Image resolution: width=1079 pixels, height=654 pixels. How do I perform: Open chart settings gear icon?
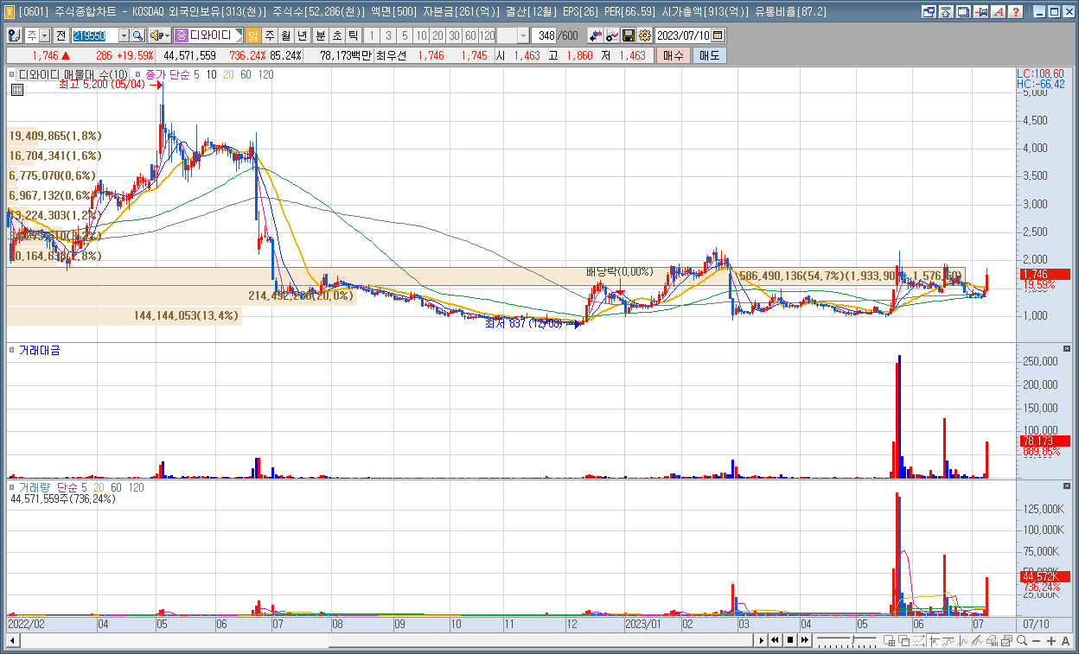[x=644, y=35]
